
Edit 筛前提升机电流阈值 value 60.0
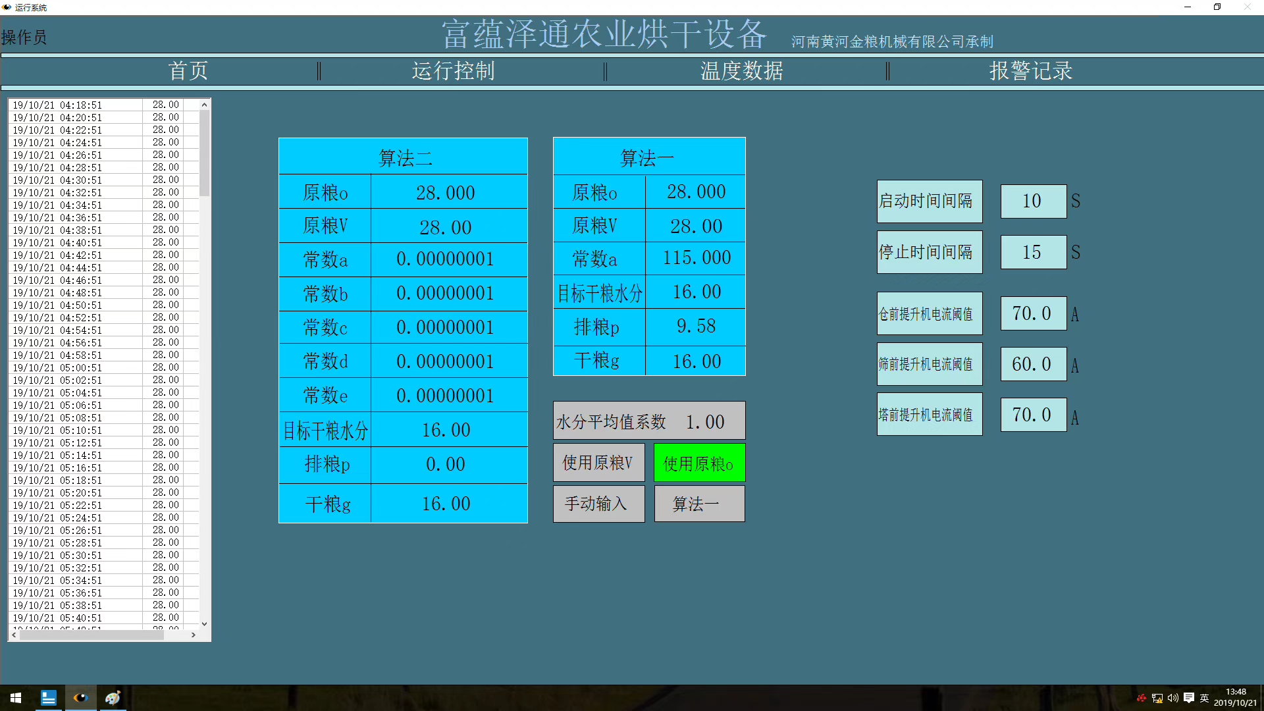[1033, 364]
